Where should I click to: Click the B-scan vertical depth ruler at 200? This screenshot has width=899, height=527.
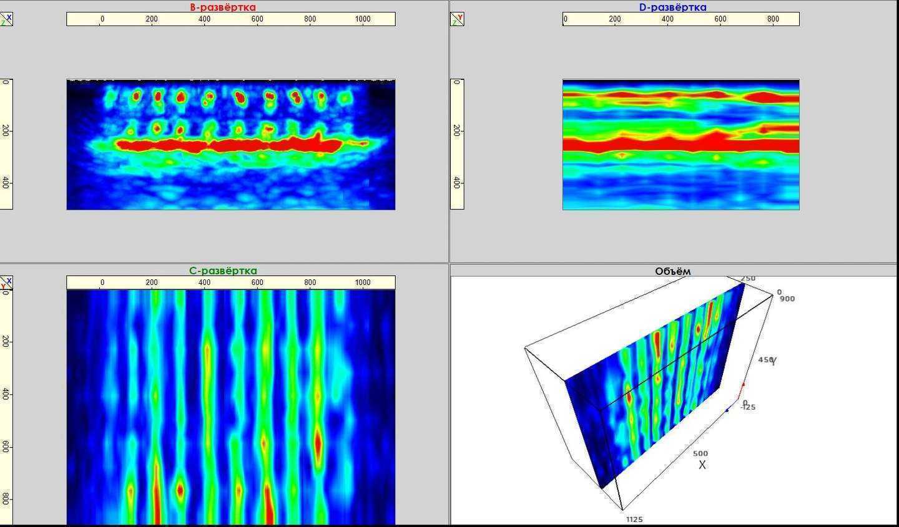(6, 130)
